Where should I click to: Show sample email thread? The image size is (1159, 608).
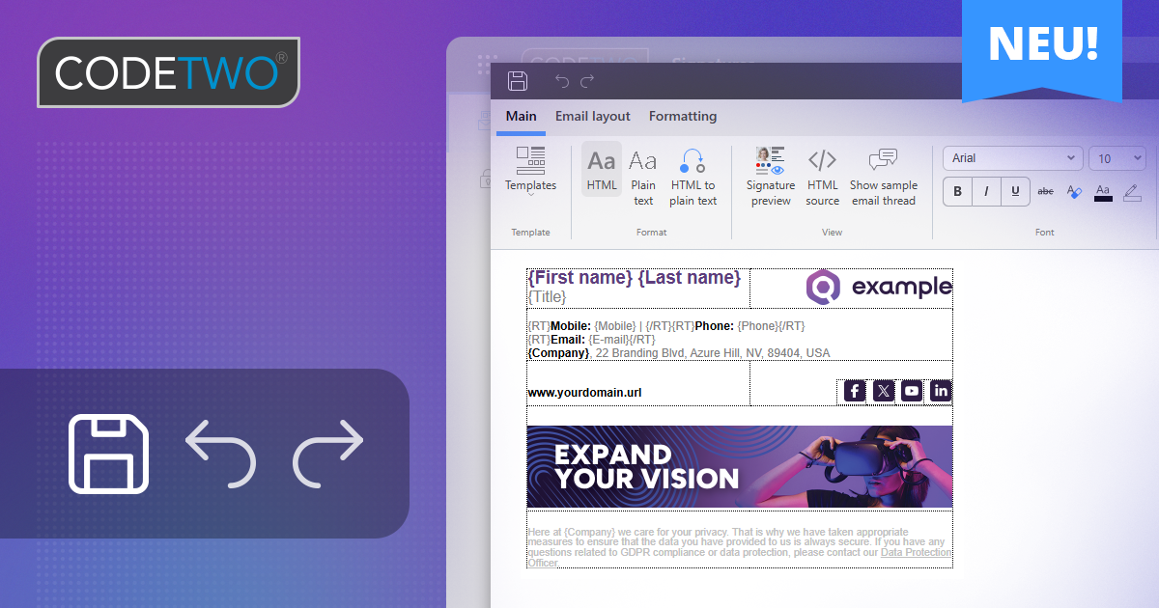pos(884,178)
